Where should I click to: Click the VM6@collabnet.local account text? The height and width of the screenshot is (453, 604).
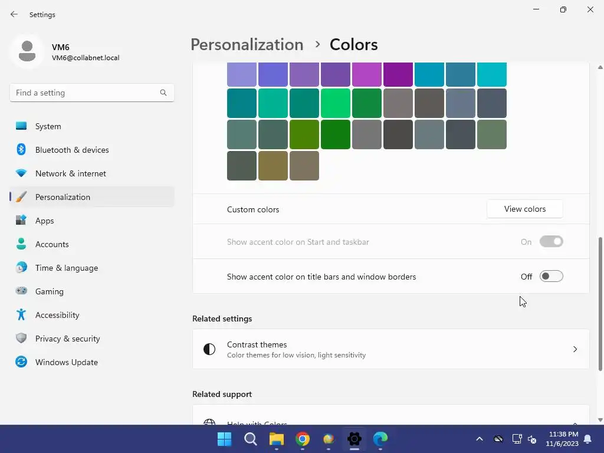(86, 58)
